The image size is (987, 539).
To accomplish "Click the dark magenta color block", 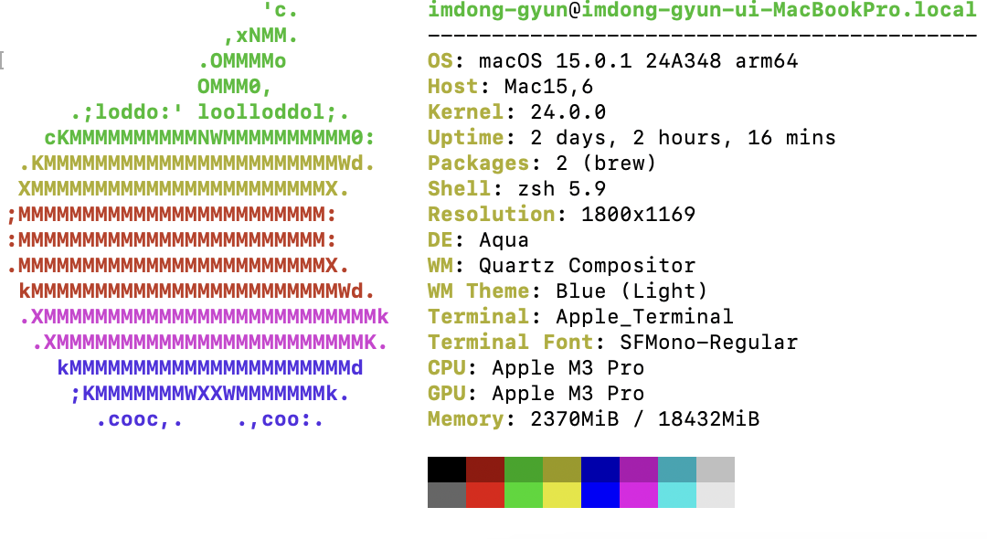I will (639, 470).
